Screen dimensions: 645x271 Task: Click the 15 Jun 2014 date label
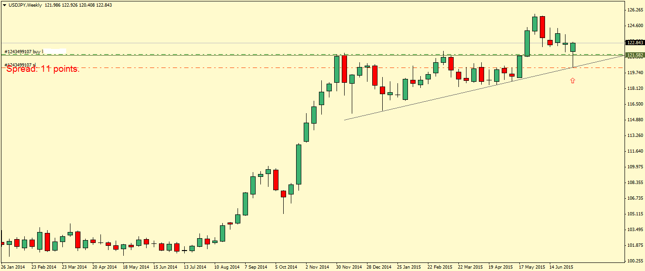tap(166, 267)
